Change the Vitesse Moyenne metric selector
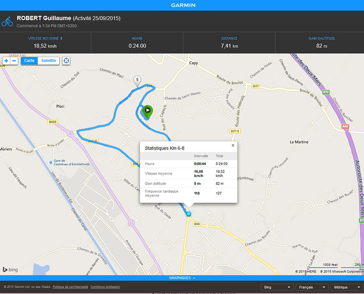364x294 pixels. click(x=45, y=38)
